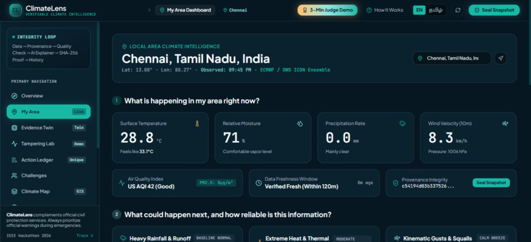
Task: Click the BASELINE NORMAL badge
Action: (213, 238)
